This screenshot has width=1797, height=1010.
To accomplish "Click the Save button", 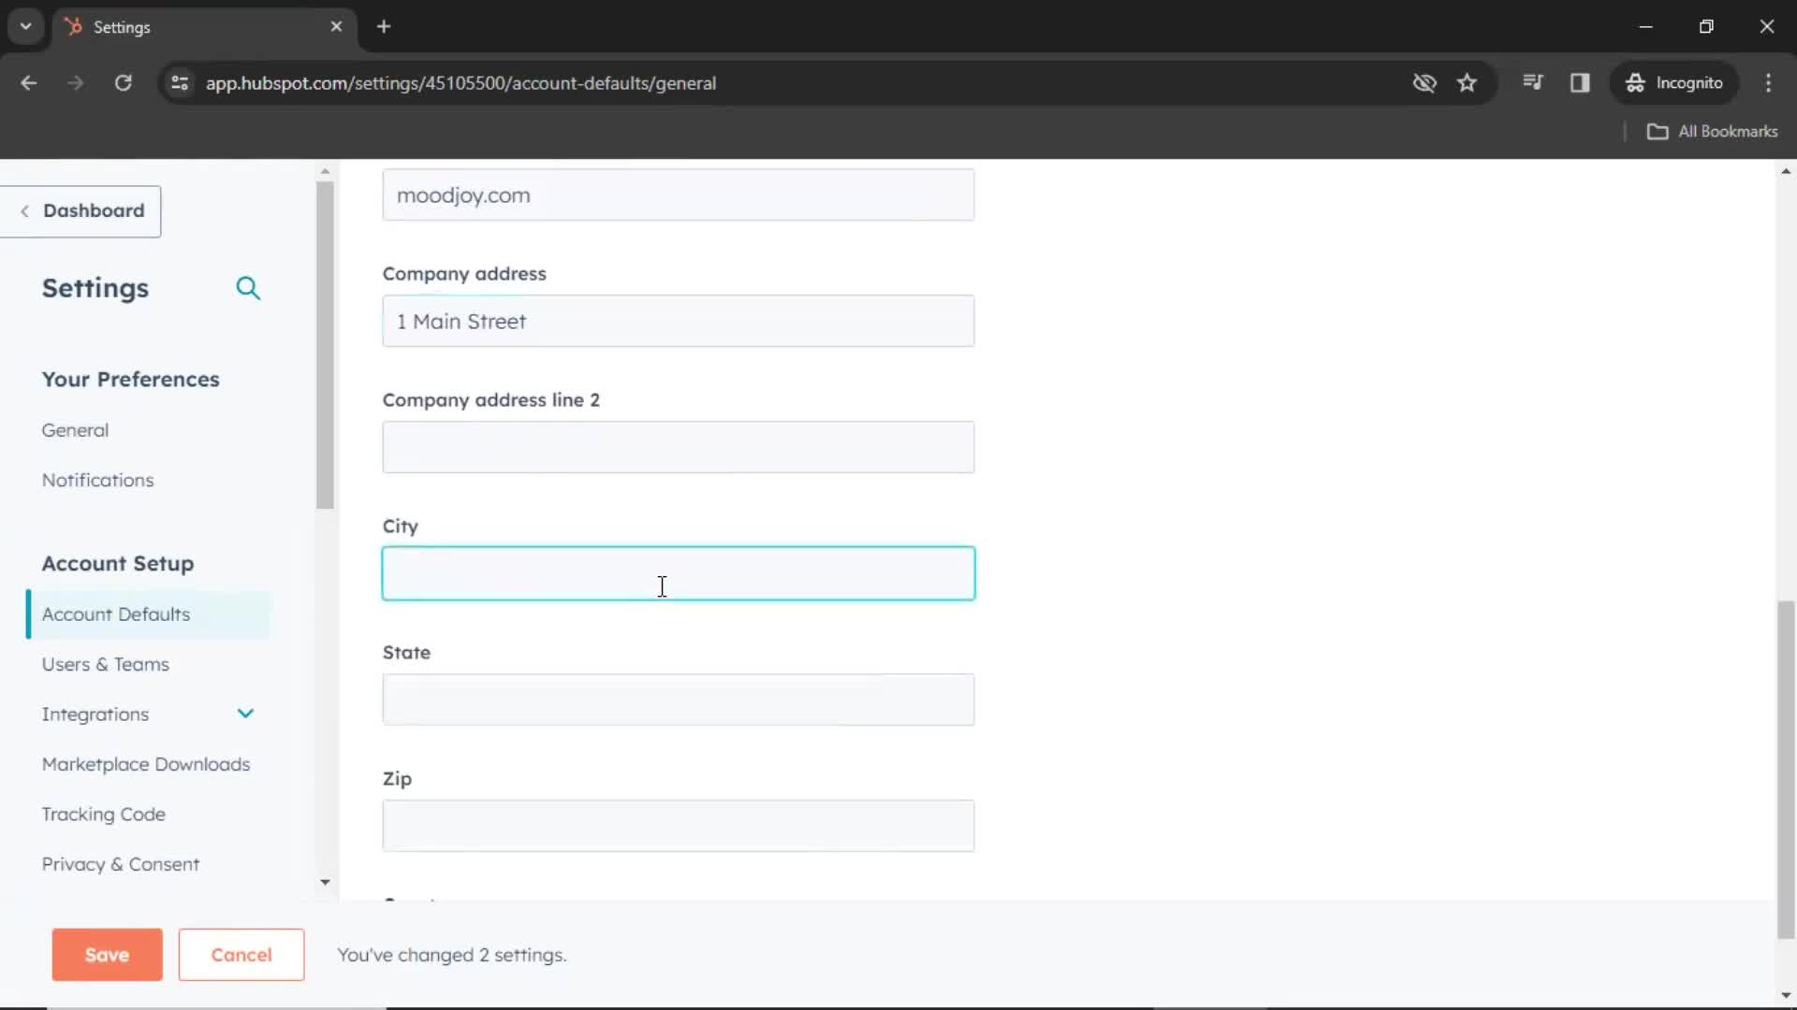I will click(x=106, y=953).
